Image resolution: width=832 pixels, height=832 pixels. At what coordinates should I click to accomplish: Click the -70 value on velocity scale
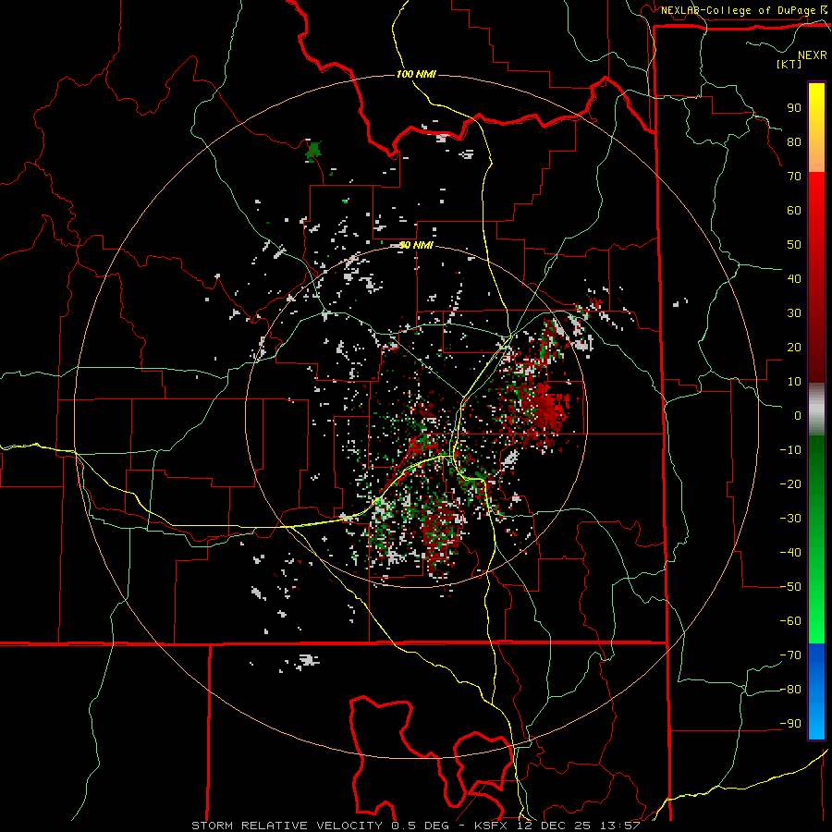click(790, 655)
